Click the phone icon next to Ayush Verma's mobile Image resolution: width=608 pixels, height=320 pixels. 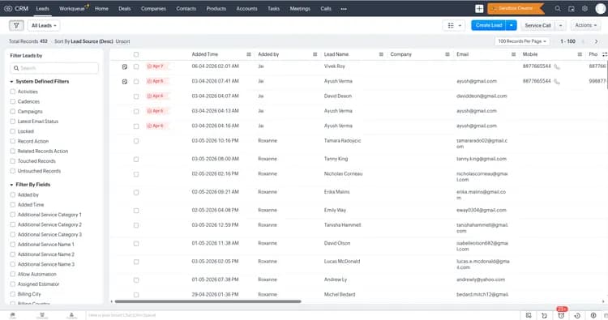click(557, 82)
